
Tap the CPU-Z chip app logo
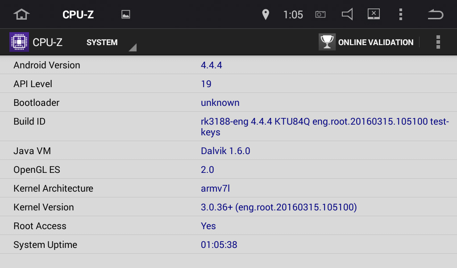[19, 42]
